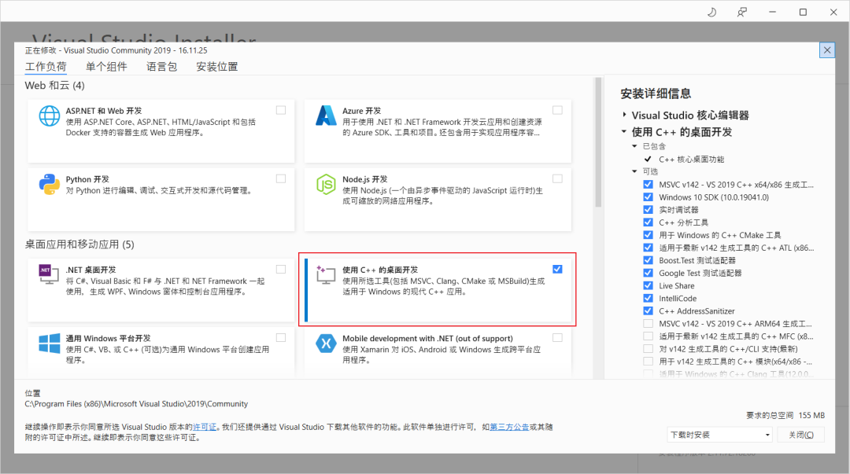Collapse the 可选 group

pos(635,171)
